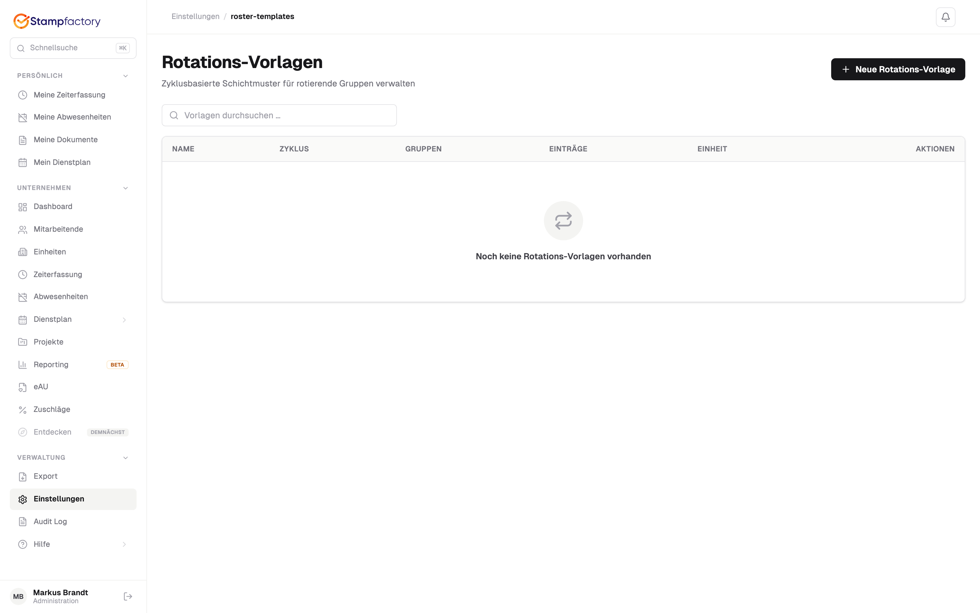Image resolution: width=980 pixels, height=613 pixels.
Task: Click the Reporting bar chart icon
Action: coord(23,365)
